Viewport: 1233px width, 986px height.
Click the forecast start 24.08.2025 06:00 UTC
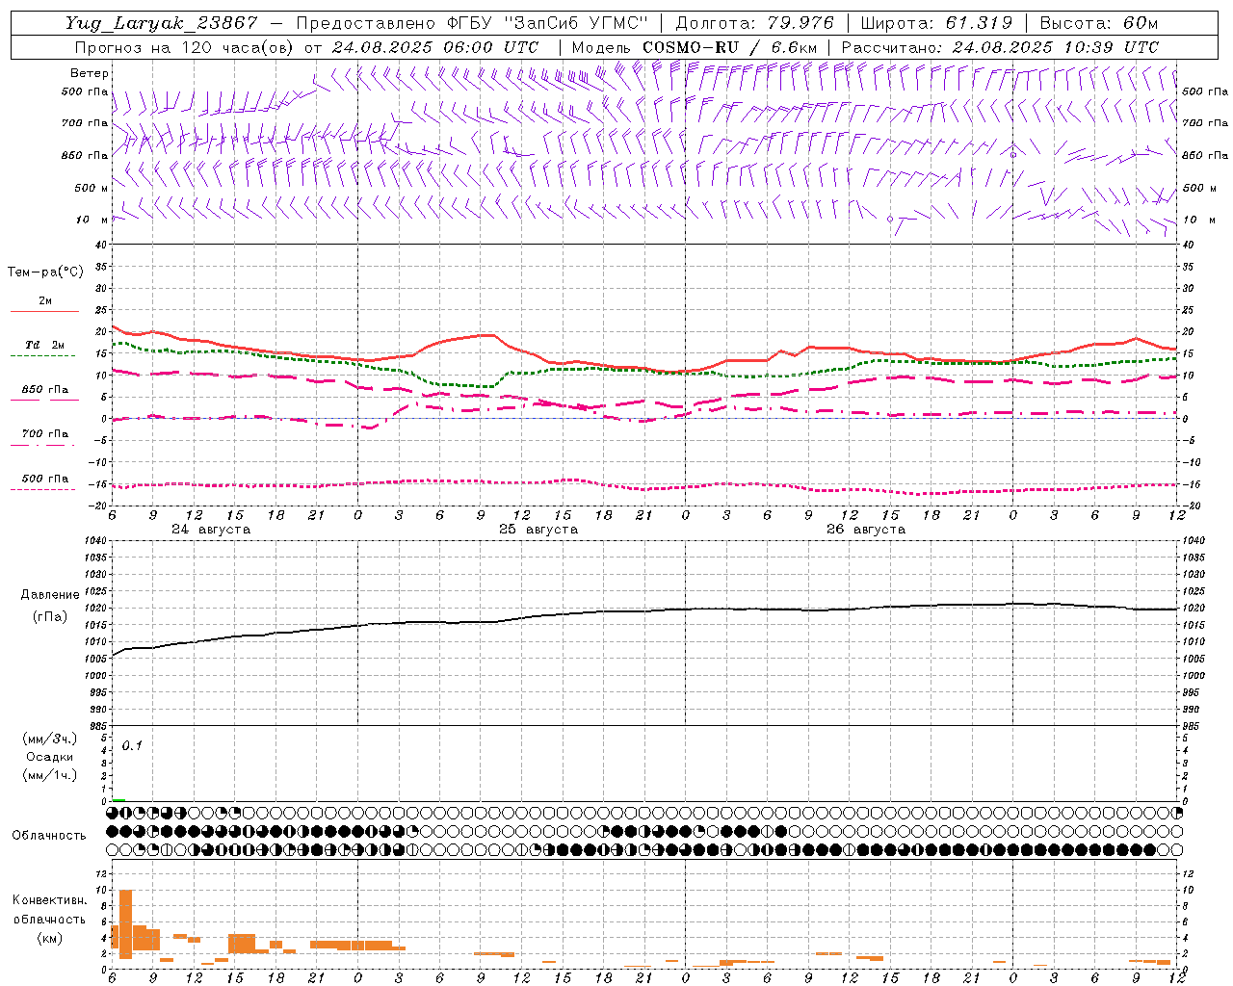tap(435, 47)
